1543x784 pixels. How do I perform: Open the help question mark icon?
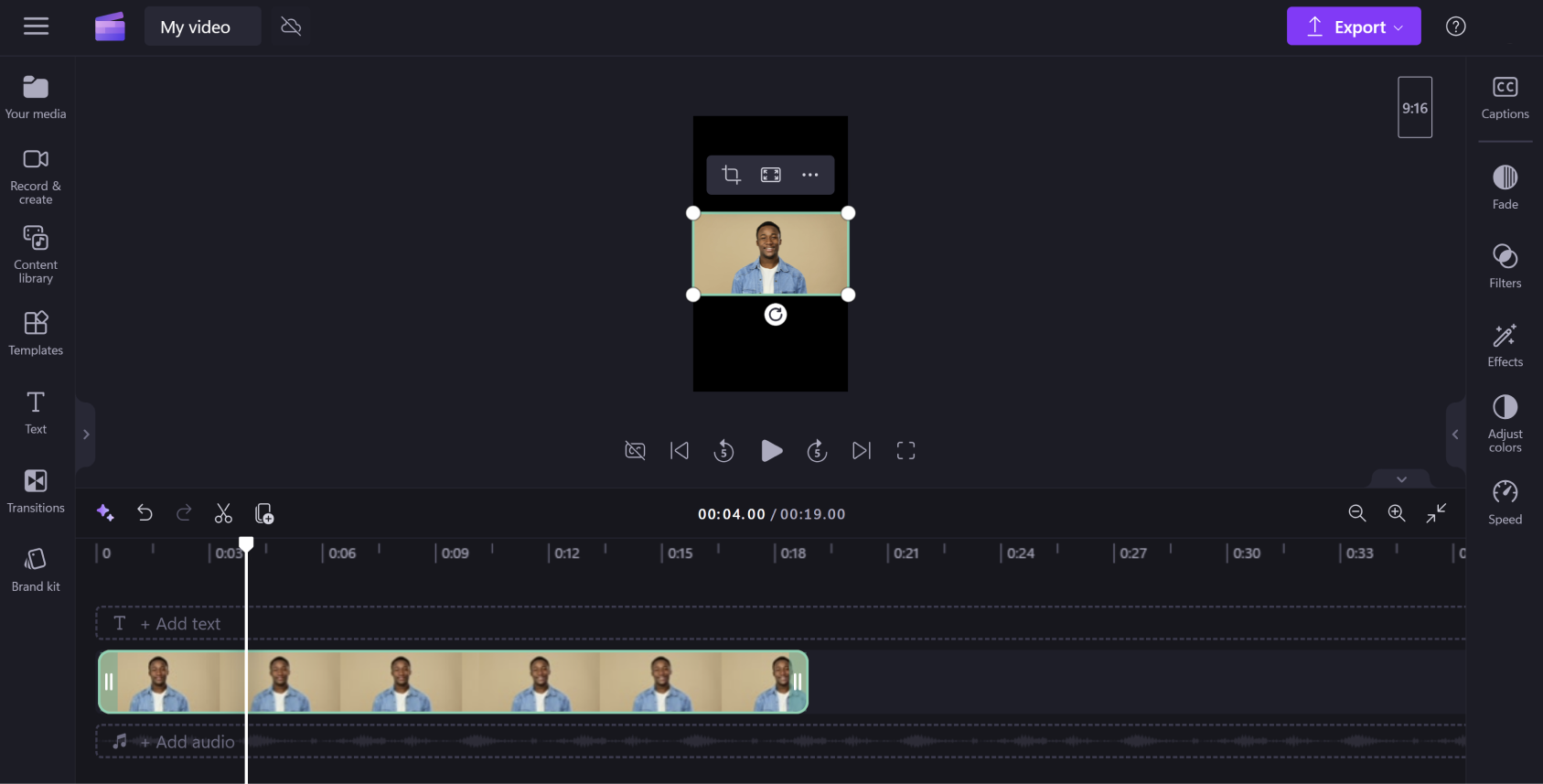pos(1456,27)
